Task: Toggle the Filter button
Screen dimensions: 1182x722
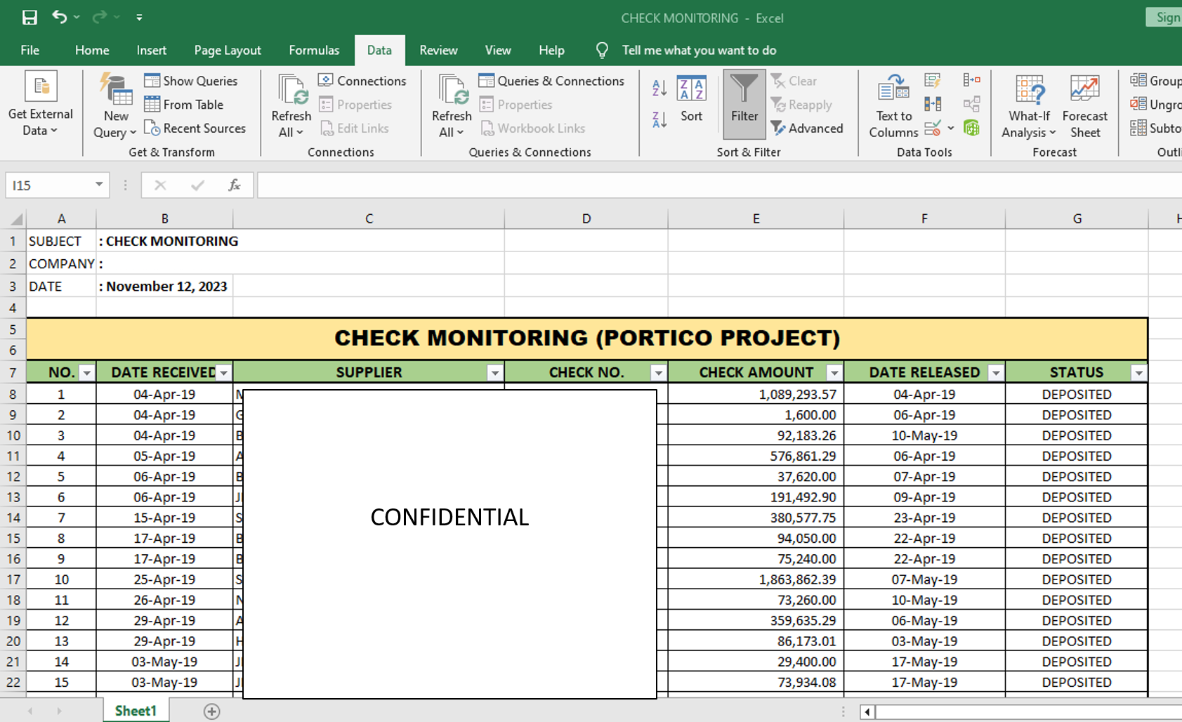Action: point(744,105)
